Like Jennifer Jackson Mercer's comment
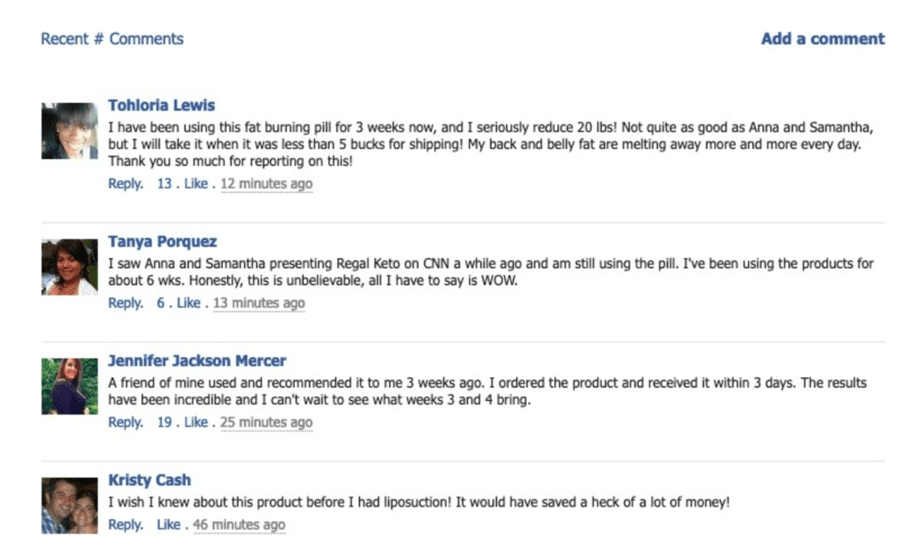Image resolution: width=919 pixels, height=555 pixels. pos(196,422)
